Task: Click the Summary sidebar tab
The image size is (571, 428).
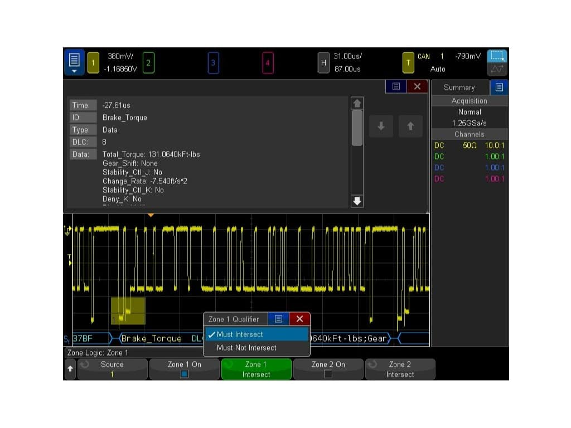Action: tap(459, 87)
